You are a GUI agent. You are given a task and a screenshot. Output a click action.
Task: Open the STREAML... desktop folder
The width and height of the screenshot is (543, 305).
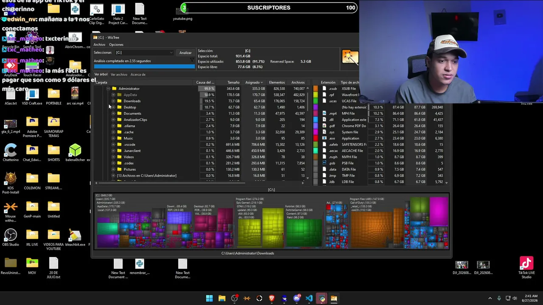(x=53, y=181)
